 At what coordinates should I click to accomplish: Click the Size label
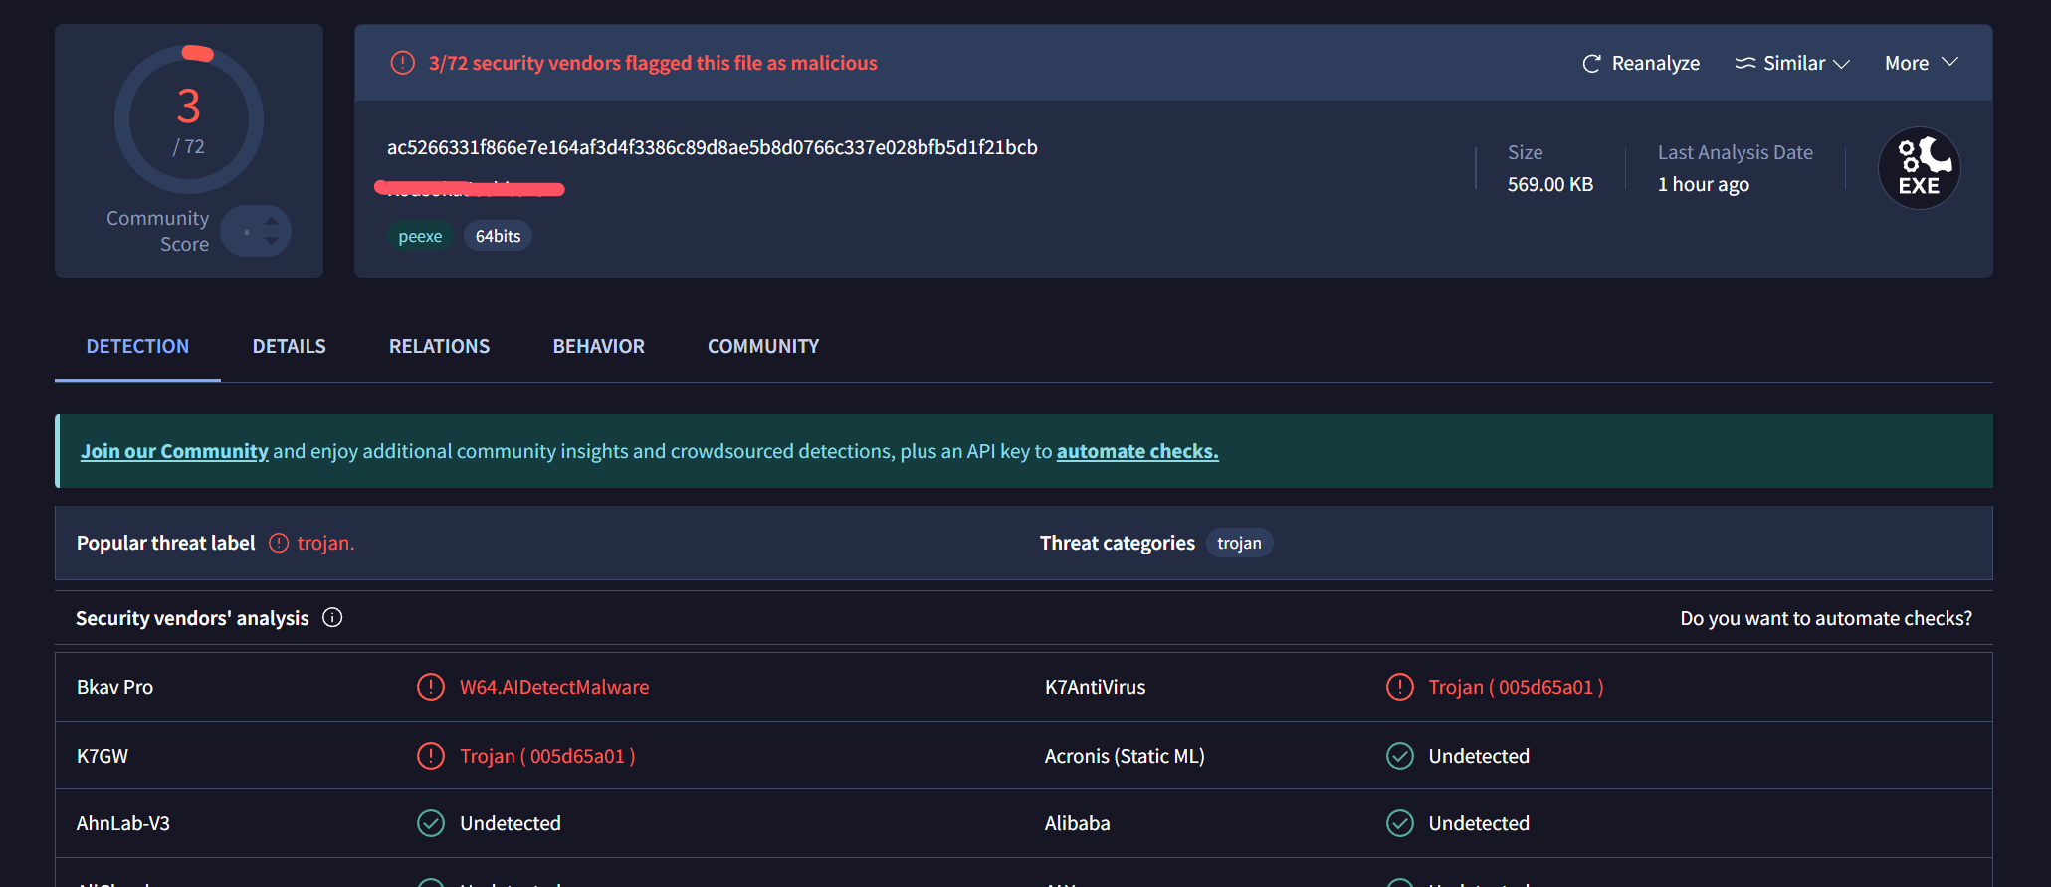click(1526, 152)
